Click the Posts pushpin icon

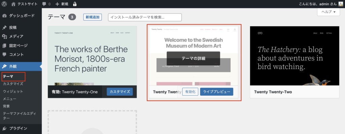[x=4, y=28]
